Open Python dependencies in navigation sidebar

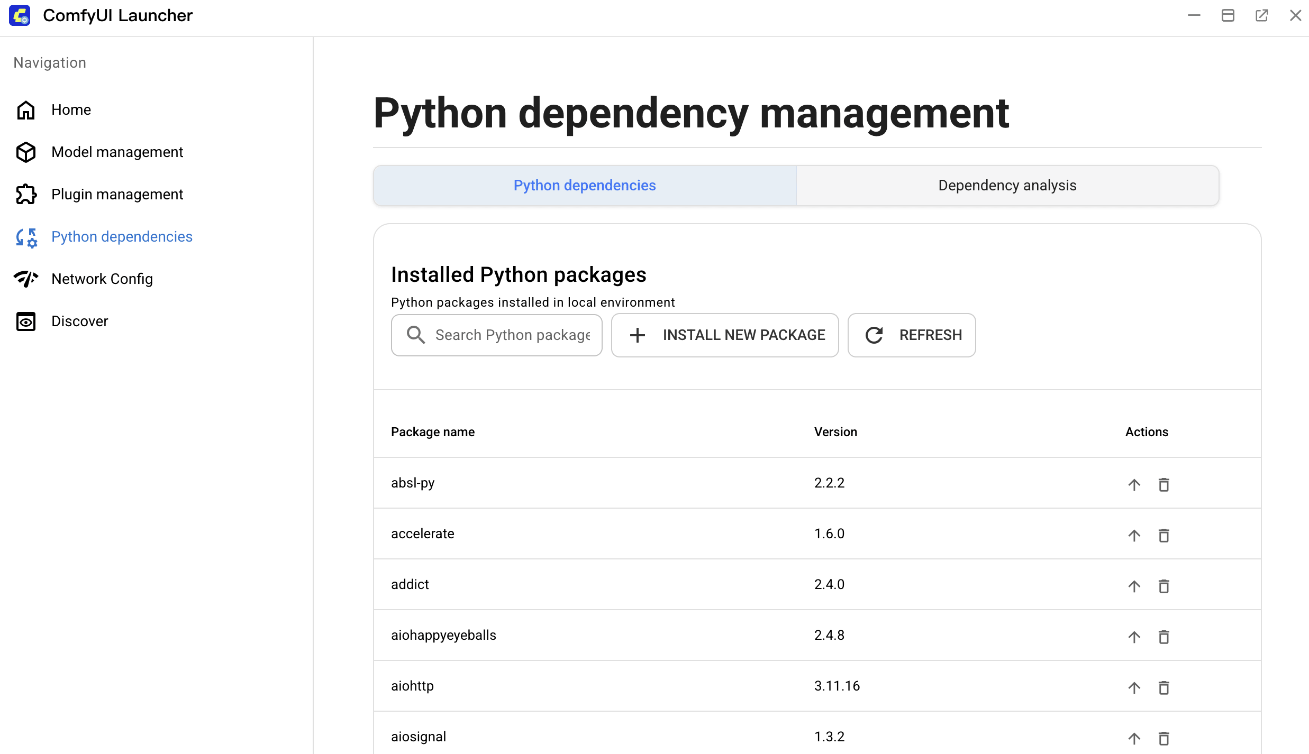point(122,237)
